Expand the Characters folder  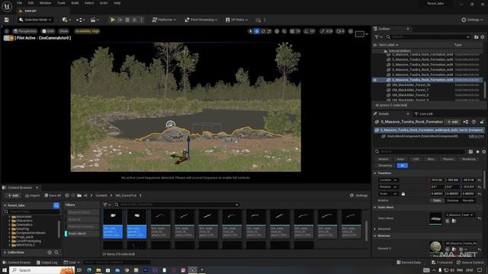pyautogui.click(x=10, y=221)
